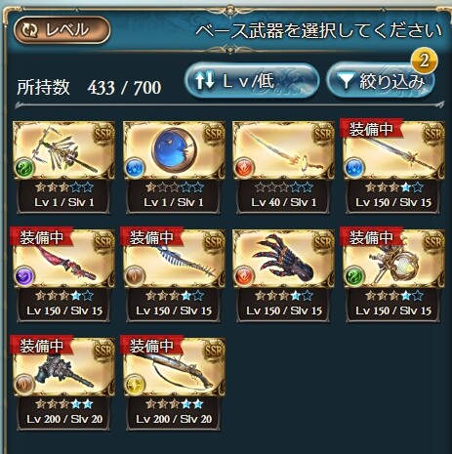Pick the equipped wind staff weapon
Screen dimensions: 452x454
(x=393, y=275)
